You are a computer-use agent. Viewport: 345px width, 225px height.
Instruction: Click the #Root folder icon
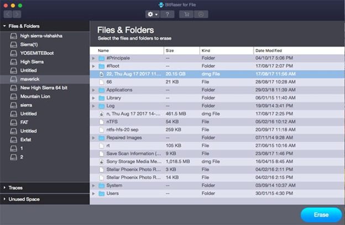(x=101, y=66)
